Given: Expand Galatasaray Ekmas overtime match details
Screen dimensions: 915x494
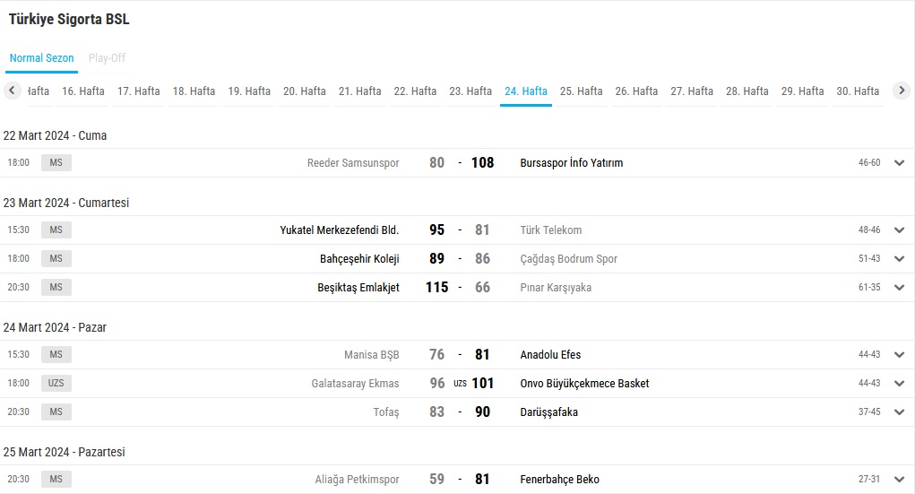Looking at the screenshot, I should pos(899,383).
